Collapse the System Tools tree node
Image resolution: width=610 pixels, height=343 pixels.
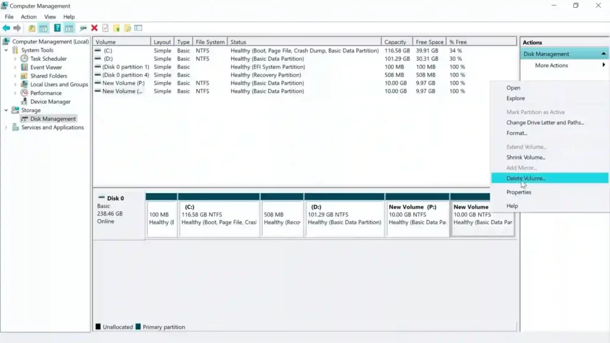6,50
